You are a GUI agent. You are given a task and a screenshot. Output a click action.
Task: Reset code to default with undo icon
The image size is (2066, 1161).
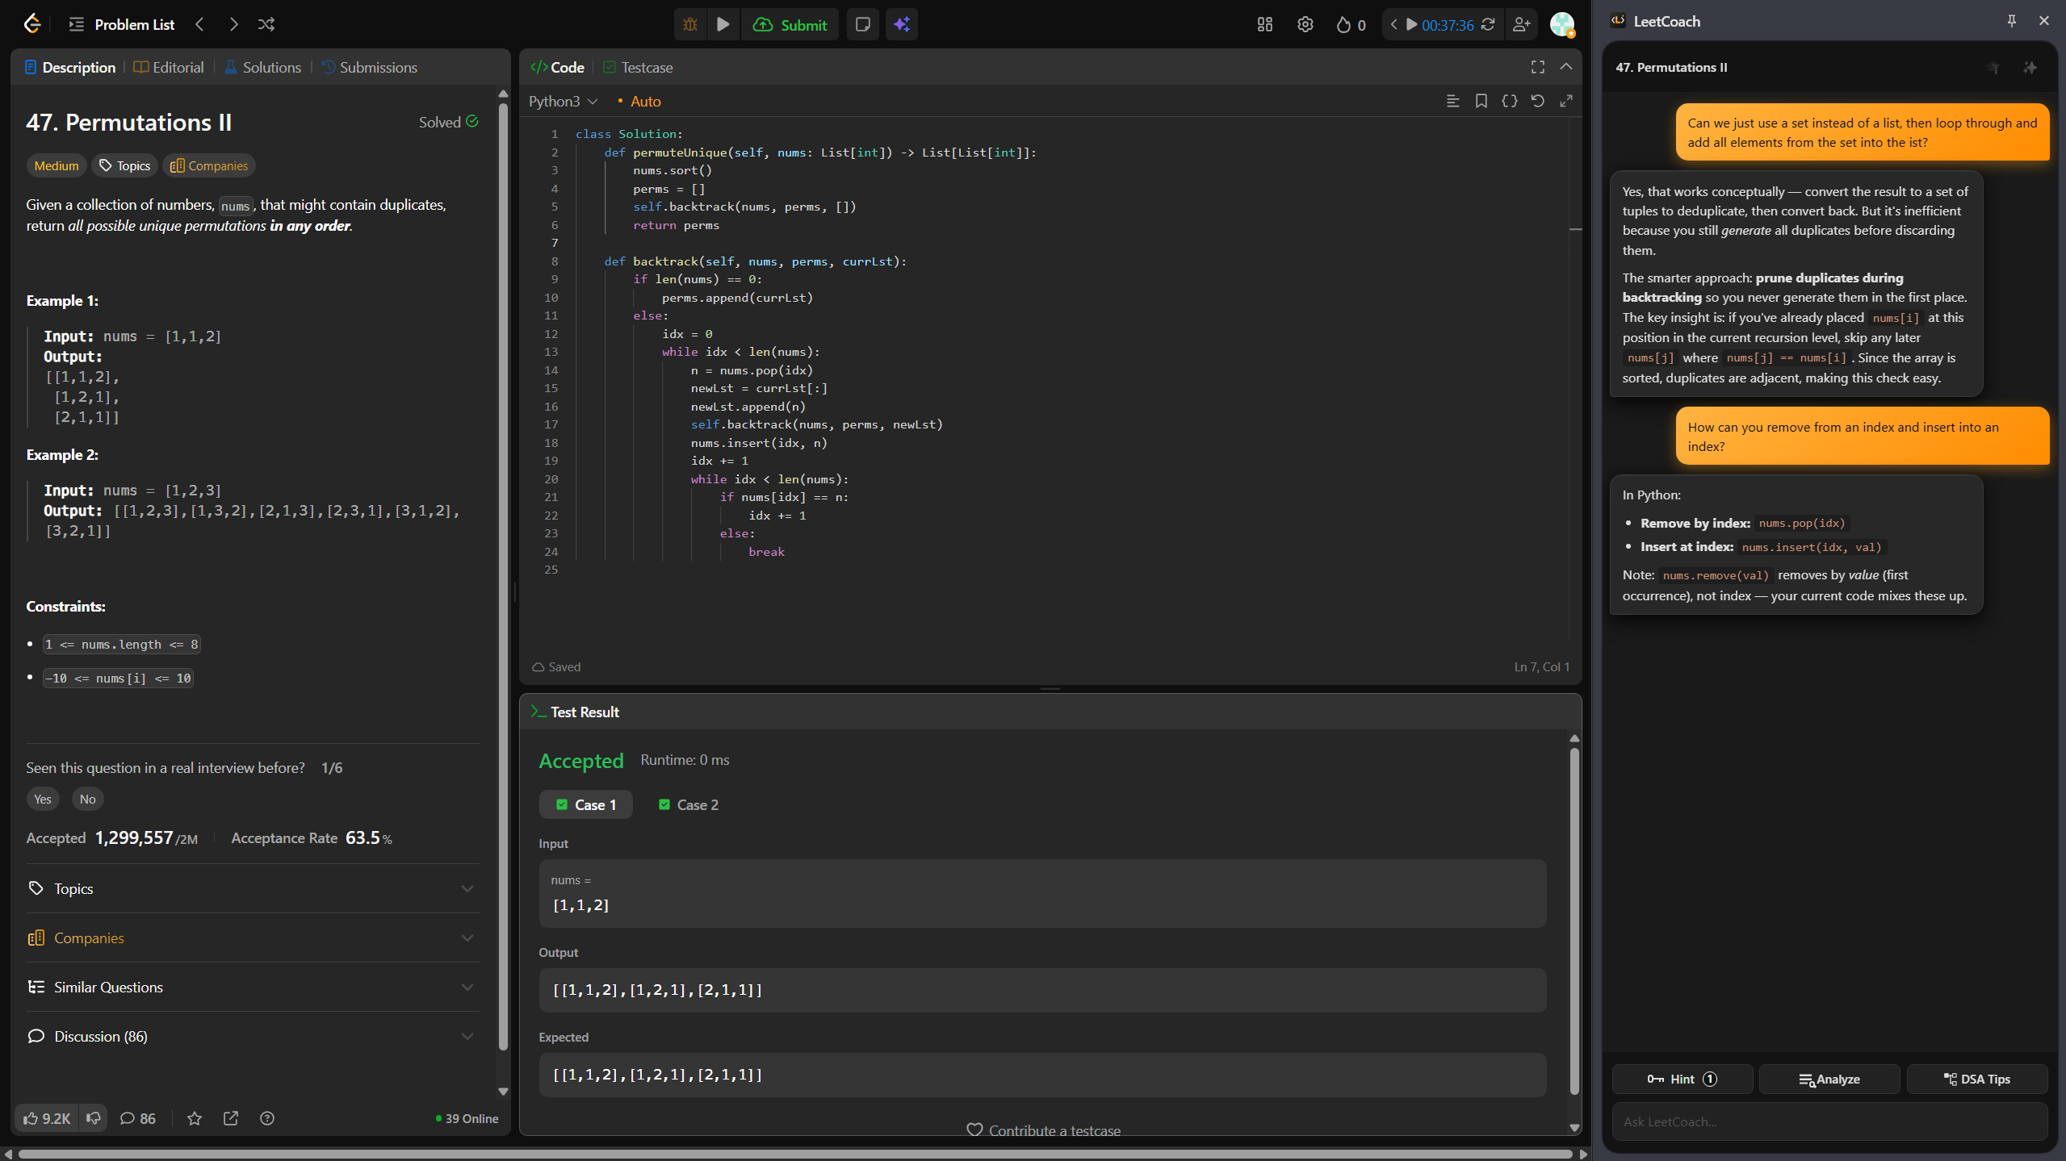[x=1537, y=101]
